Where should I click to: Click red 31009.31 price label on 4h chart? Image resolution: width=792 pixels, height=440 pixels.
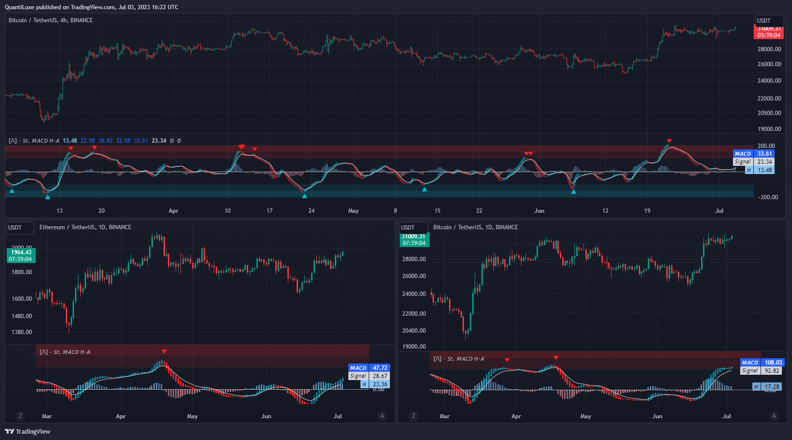click(769, 32)
